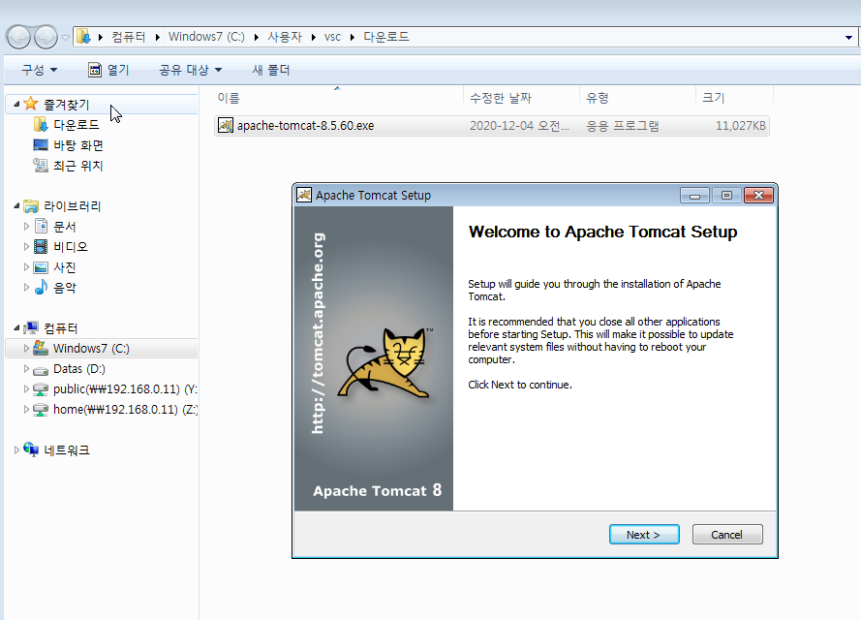
Task: Click the address bar folder icon
Action: (x=83, y=37)
